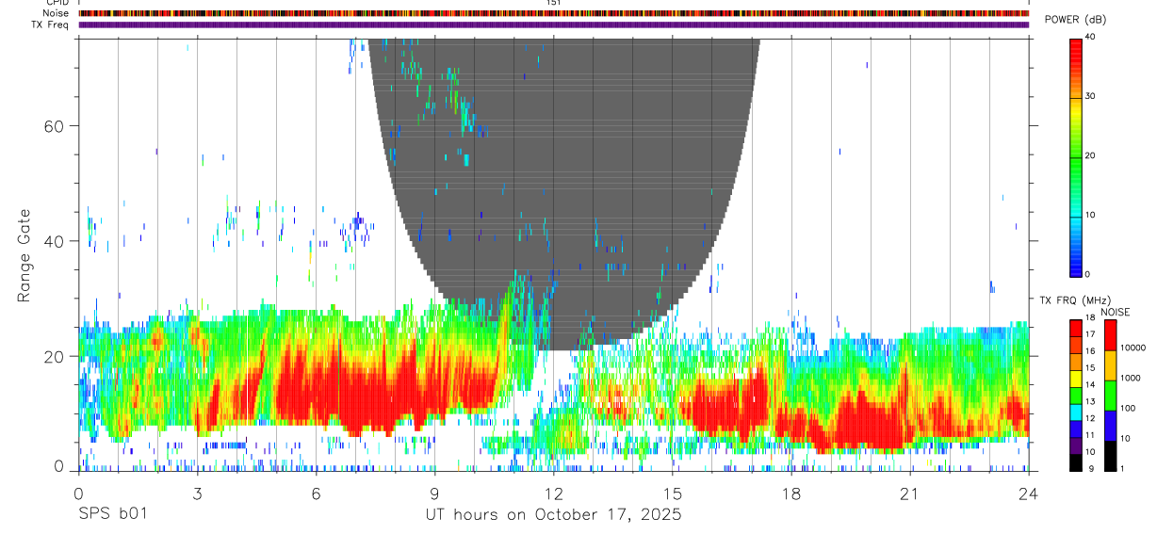Click x-axis tick label '6'

[x=317, y=494]
